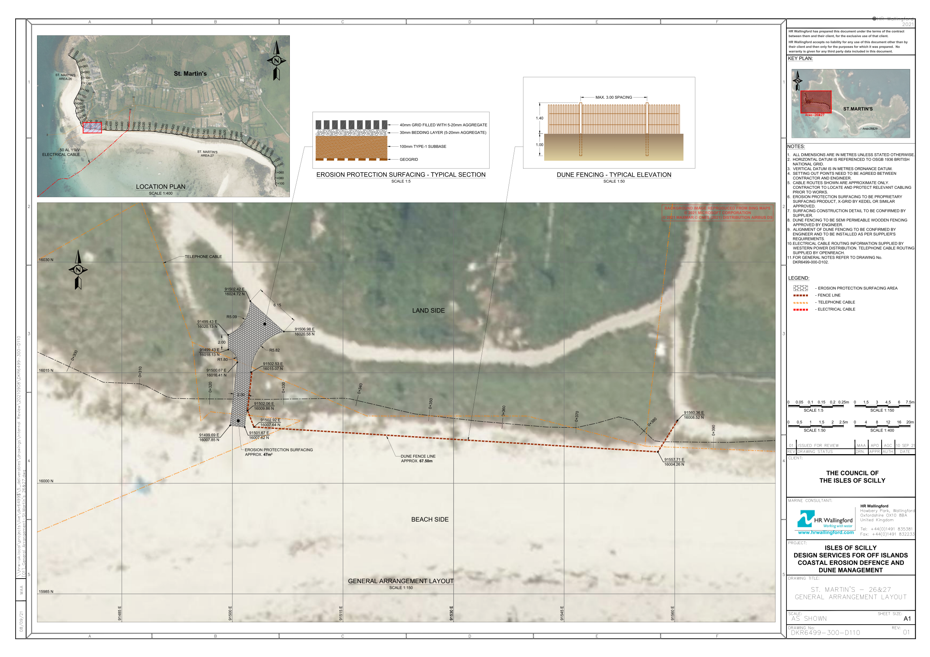Click the 'DUNE FENCING - TYPICAL ELEVATION' heading
This screenshot has height=657, width=930.
[x=614, y=174]
